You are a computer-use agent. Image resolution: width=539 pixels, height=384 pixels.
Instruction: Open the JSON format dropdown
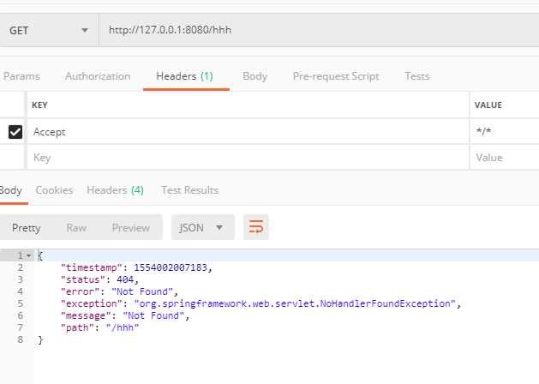click(x=203, y=228)
